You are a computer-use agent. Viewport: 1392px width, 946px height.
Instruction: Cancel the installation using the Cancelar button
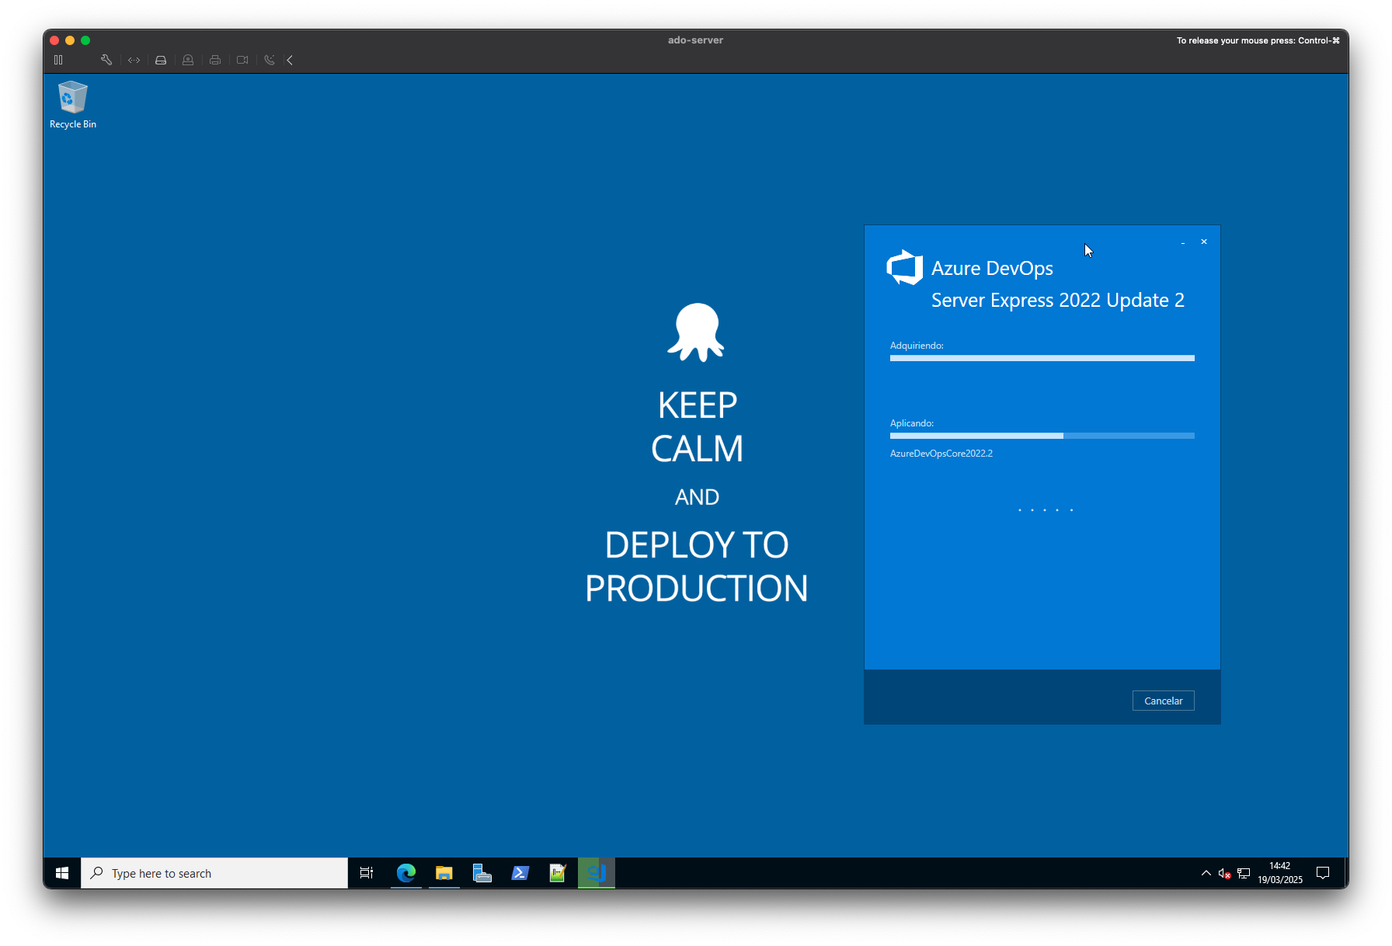[1163, 700]
